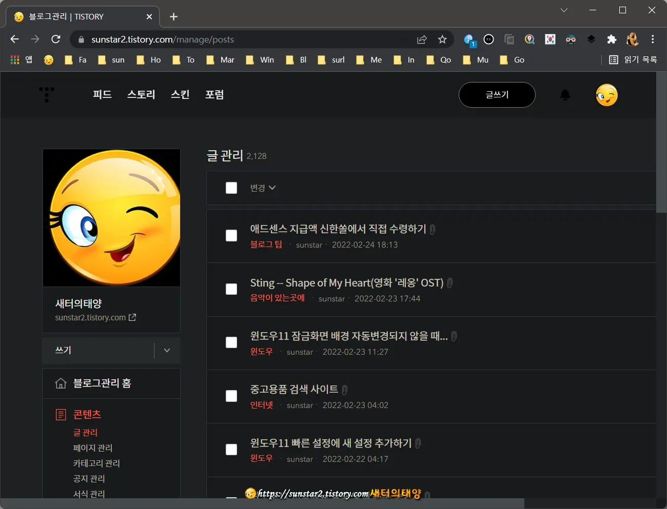This screenshot has width=667, height=509.
Task: Check the select-all checkbox above the post list
Action: pyautogui.click(x=231, y=188)
